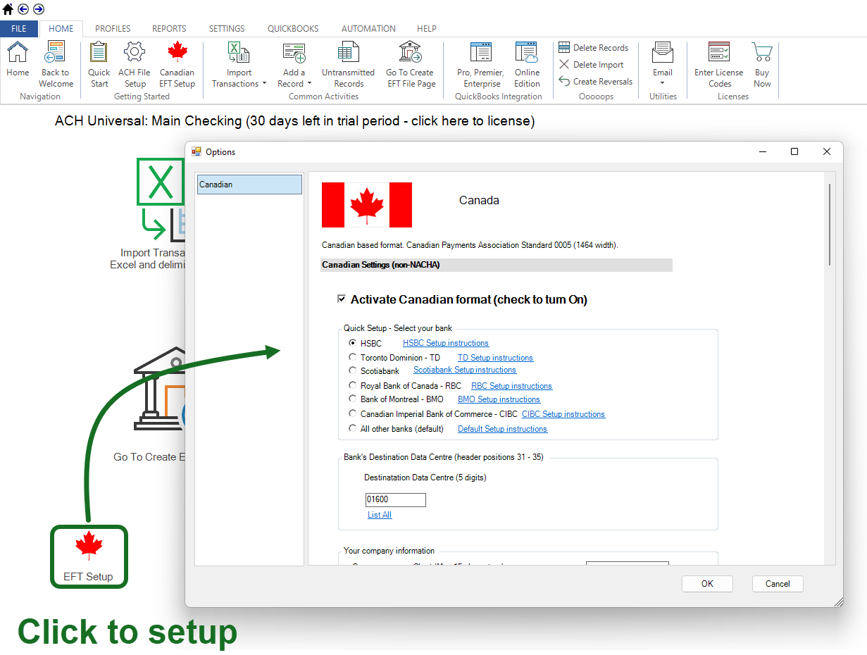867x655 pixels.
Task: Maximize the Options dialog
Action: tap(794, 151)
